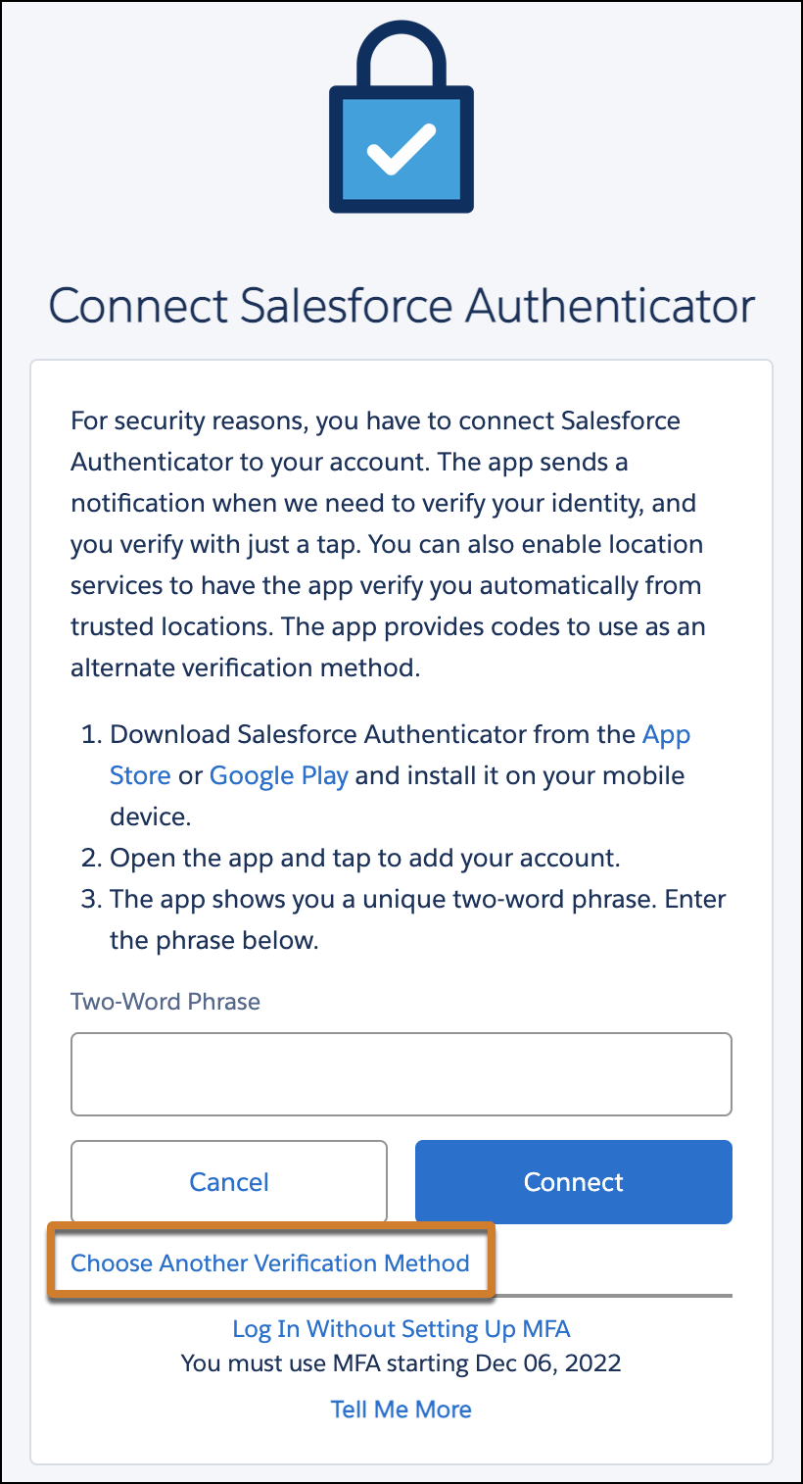Click the security reasons intro paragraph

pos(388,544)
